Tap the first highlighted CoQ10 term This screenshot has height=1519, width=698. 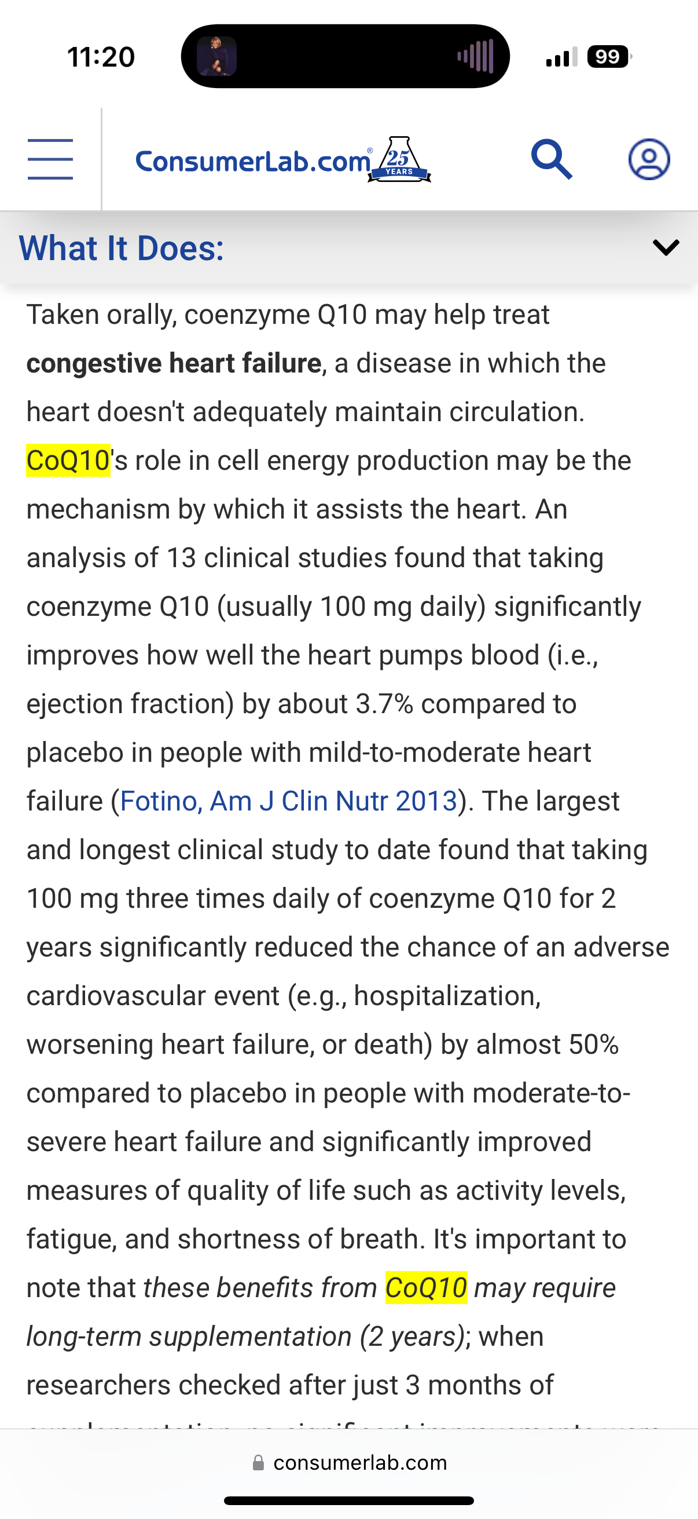tap(68, 461)
